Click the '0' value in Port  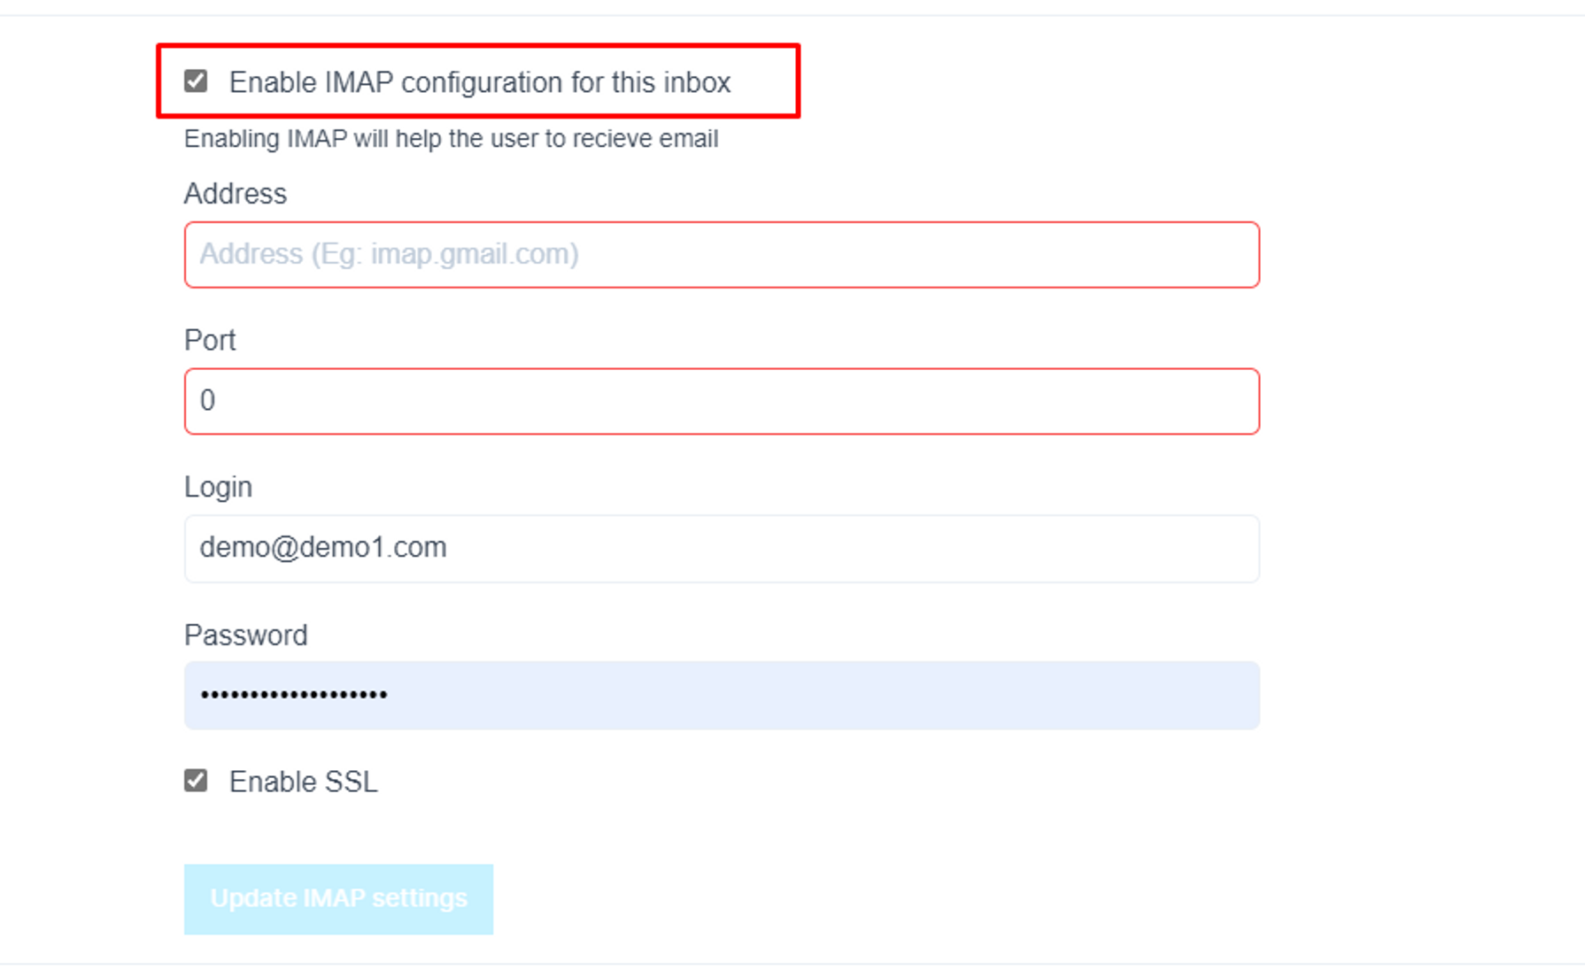(x=207, y=401)
